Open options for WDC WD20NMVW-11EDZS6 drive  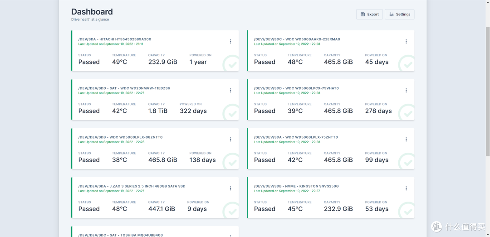coord(230,90)
